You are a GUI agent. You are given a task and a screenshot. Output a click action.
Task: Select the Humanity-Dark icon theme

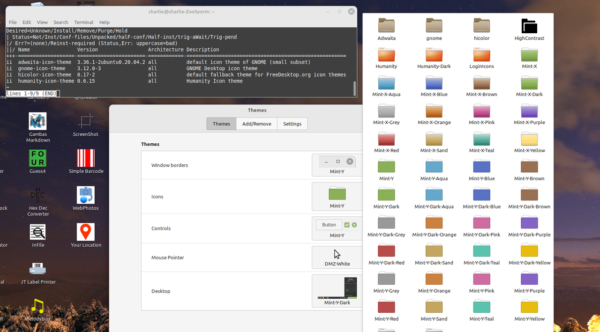coord(434,58)
